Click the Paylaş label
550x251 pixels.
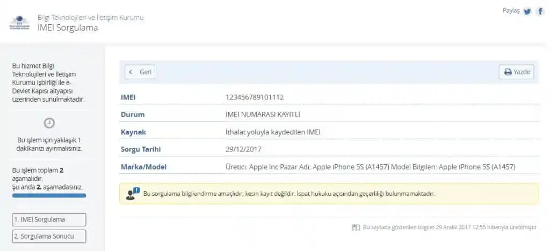pyautogui.click(x=511, y=11)
